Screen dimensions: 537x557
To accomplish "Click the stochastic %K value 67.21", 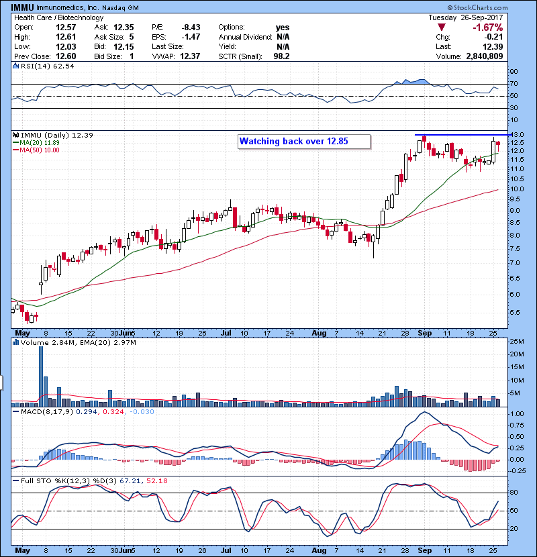I will [130, 481].
